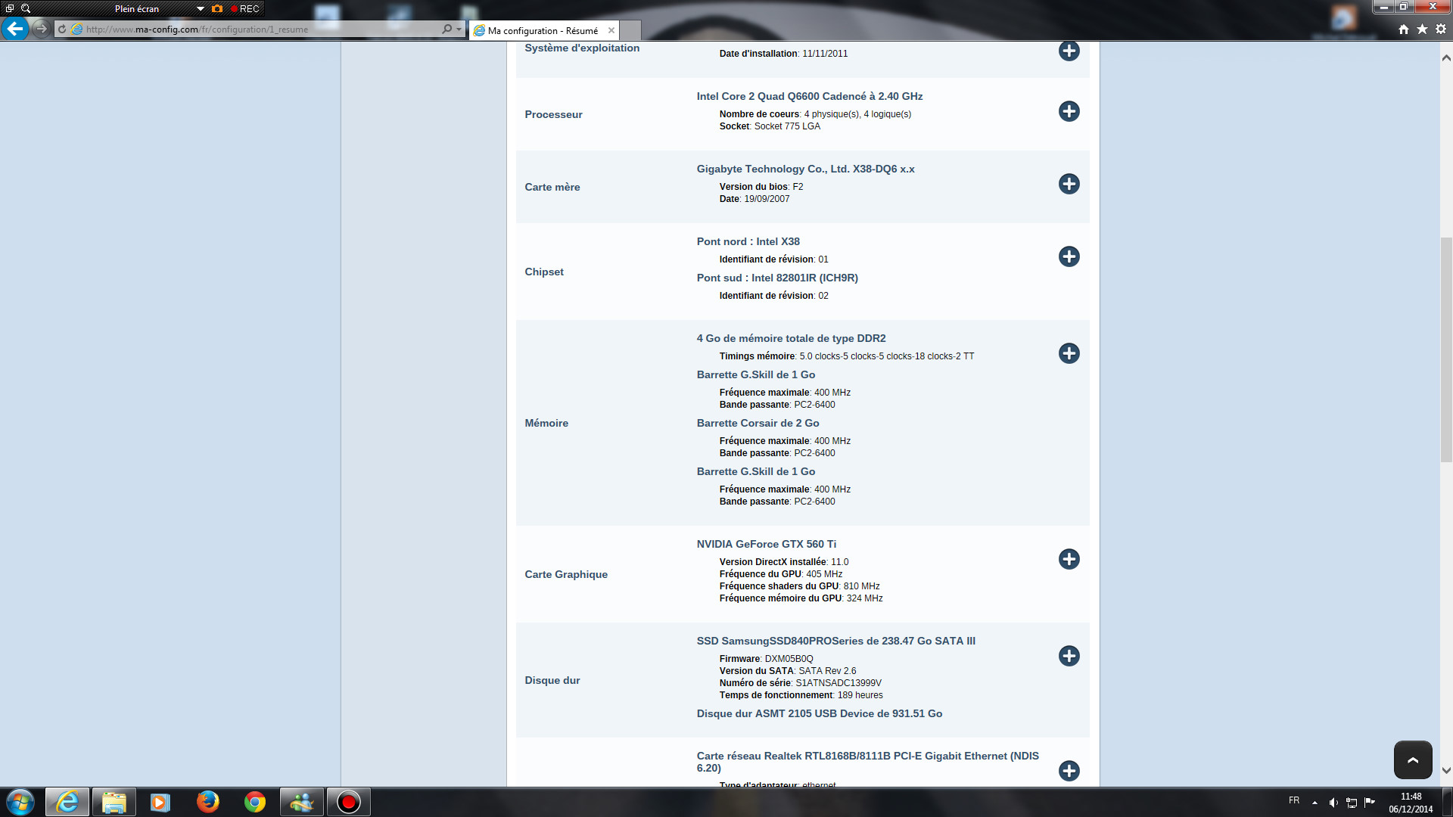Click the volume speaker tray icon
The width and height of the screenshot is (1453, 817).
[x=1333, y=803]
